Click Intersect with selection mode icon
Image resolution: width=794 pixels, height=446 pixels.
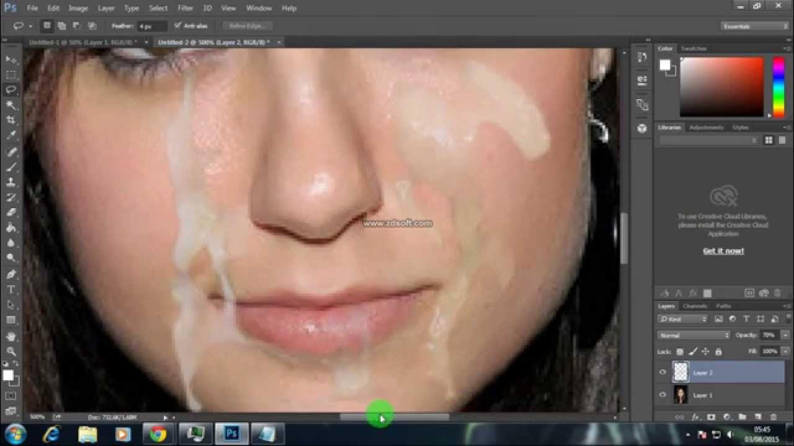[92, 26]
